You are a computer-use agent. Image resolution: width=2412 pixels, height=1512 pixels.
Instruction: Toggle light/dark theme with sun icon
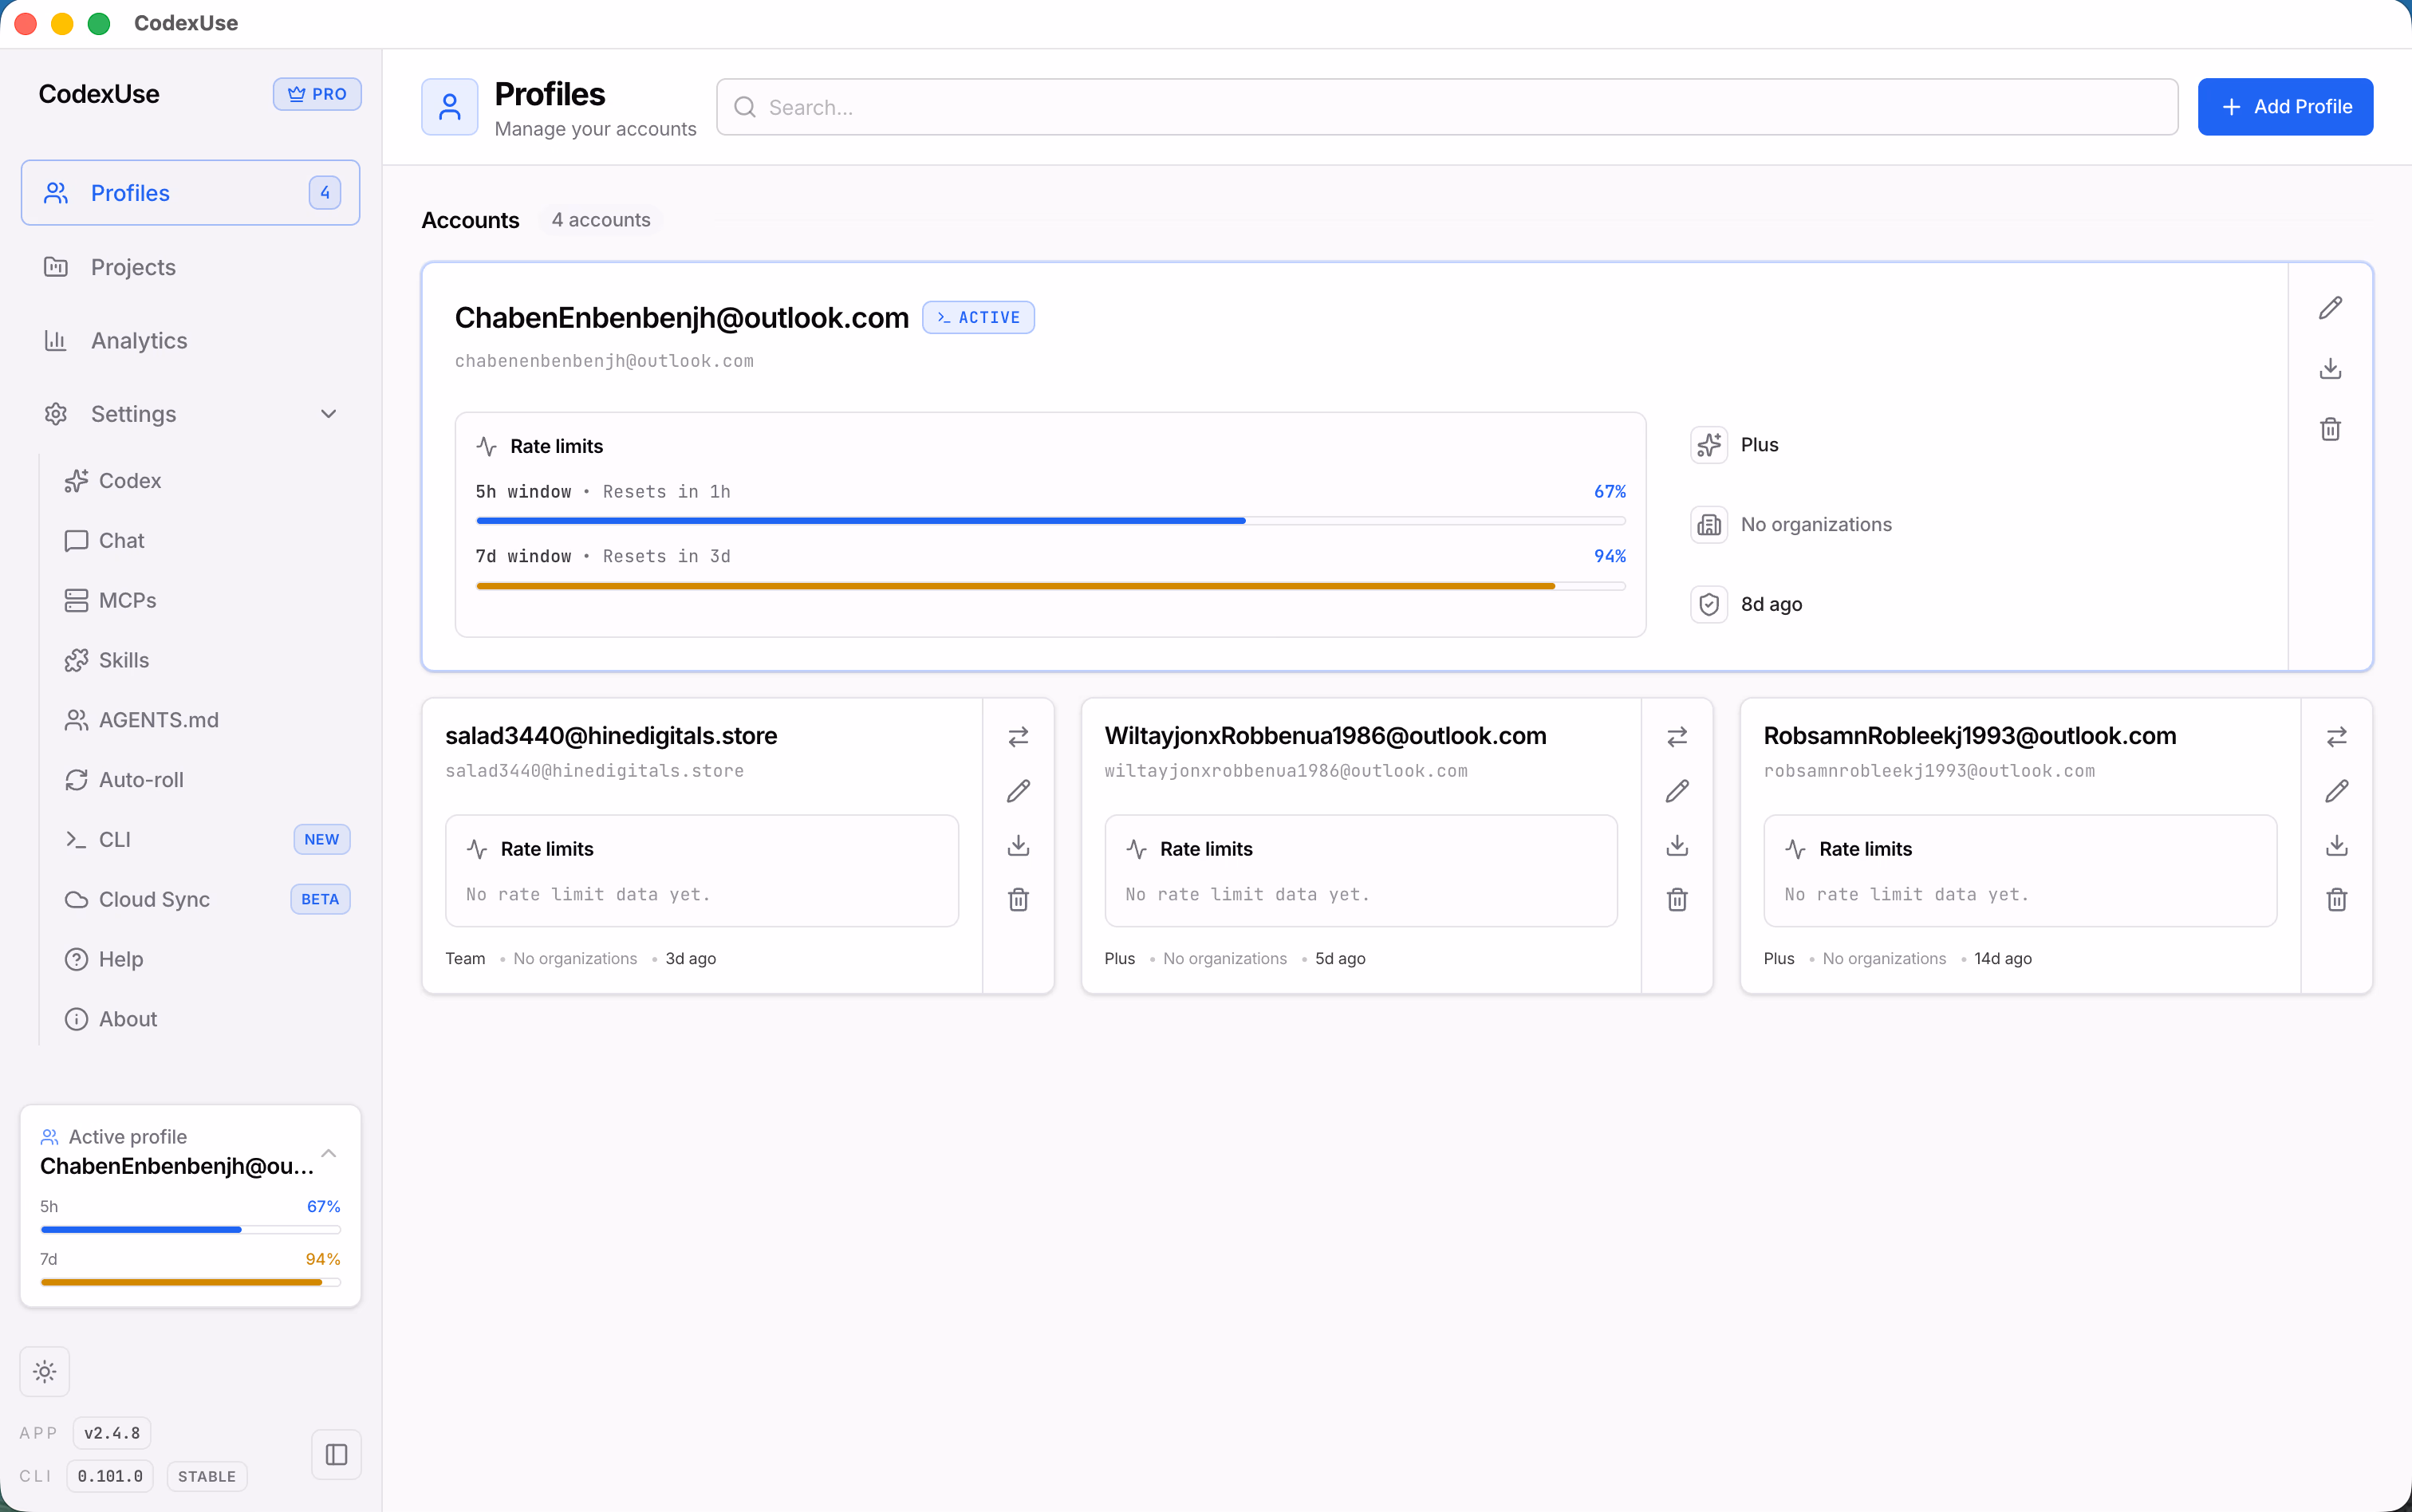(45, 1371)
